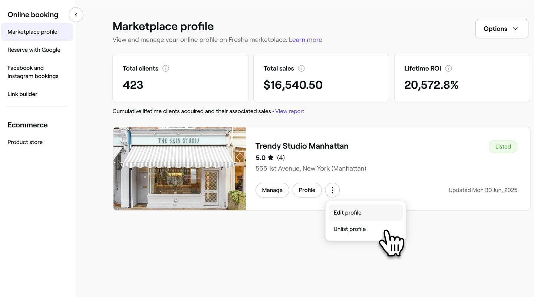
Task: Expand the Options dropdown
Action: 502,29
